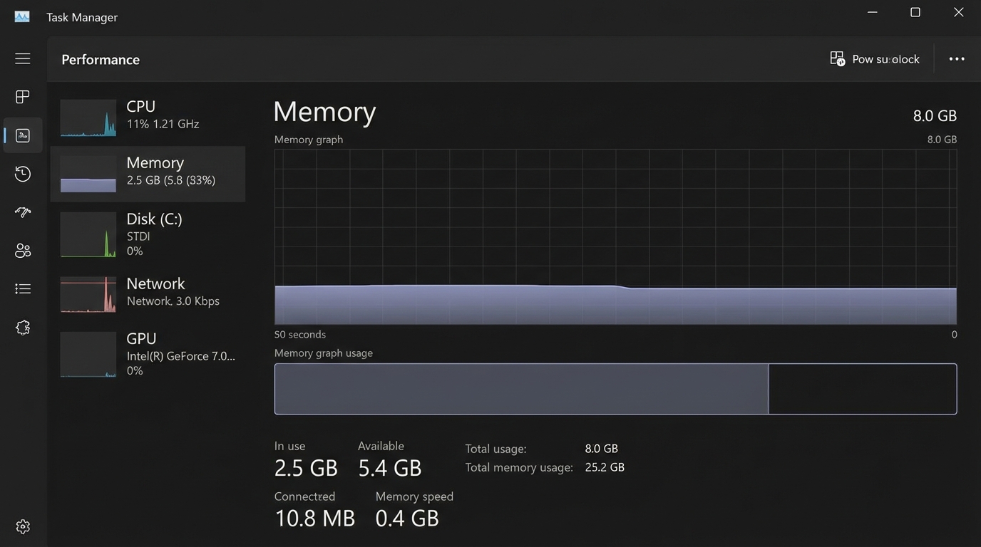
Task: Open the Processes panel
Action: click(22, 96)
